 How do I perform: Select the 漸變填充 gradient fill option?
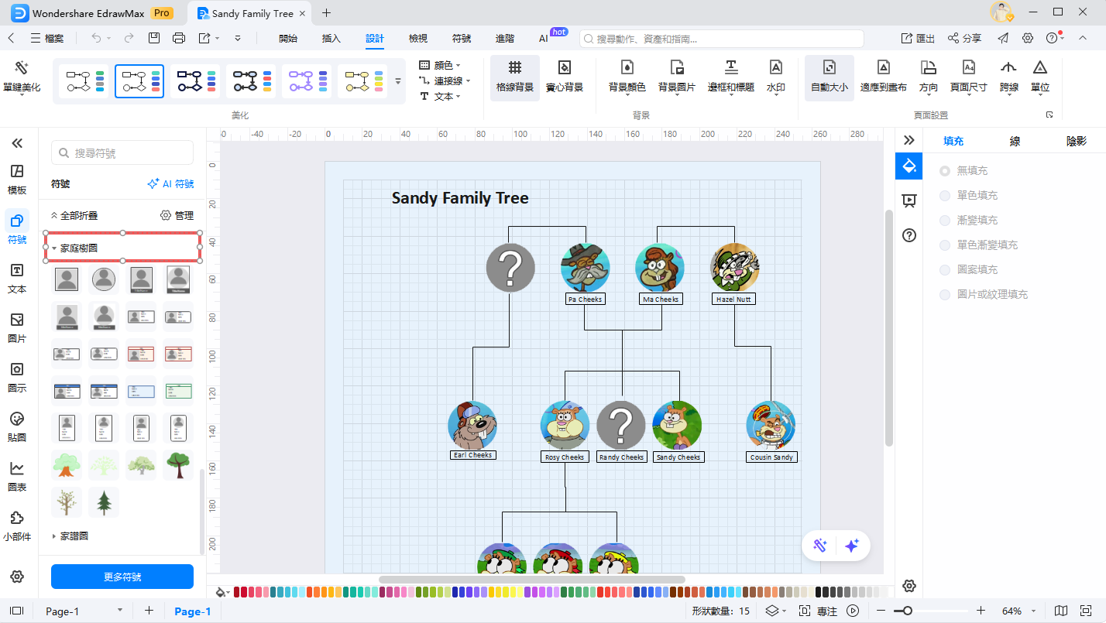tap(945, 221)
